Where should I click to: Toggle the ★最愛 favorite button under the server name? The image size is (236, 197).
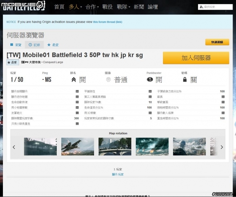pos(13,62)
